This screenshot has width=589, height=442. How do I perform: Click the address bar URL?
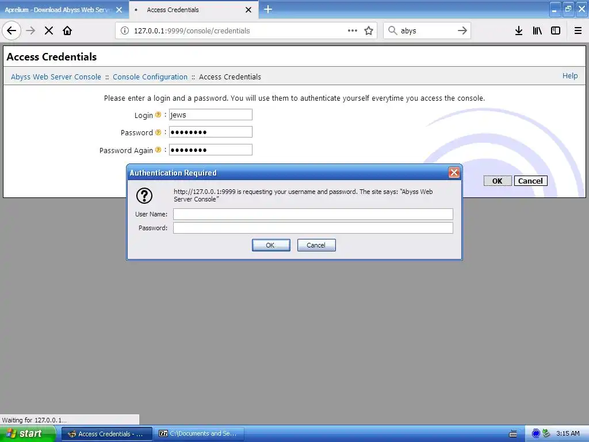tap(192, 31)
